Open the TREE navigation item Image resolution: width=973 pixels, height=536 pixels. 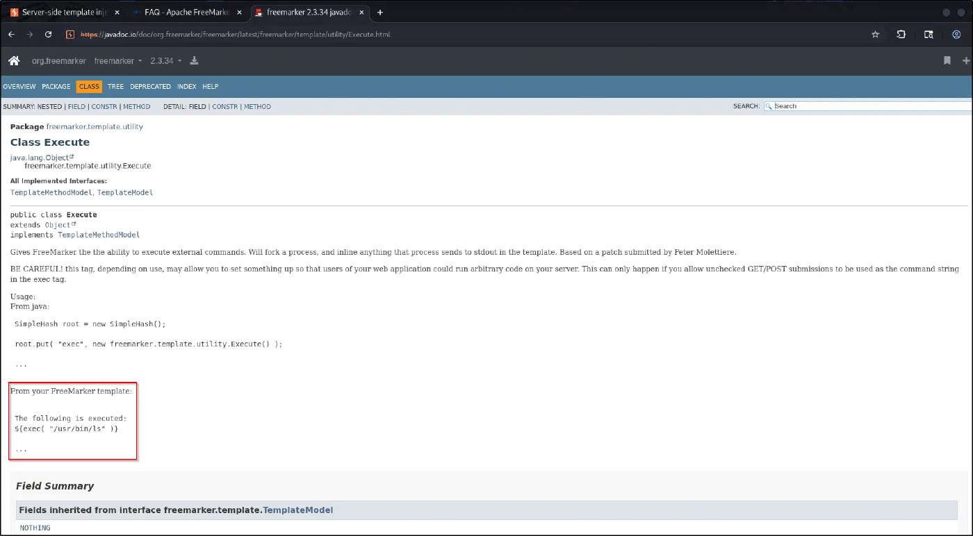tap(115, 87)
